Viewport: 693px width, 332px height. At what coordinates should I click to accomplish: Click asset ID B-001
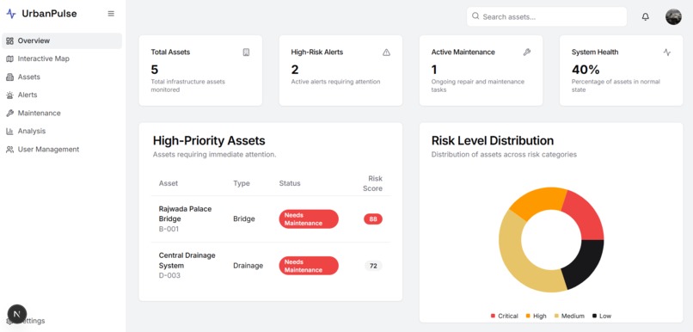click(x=169, y=229)
